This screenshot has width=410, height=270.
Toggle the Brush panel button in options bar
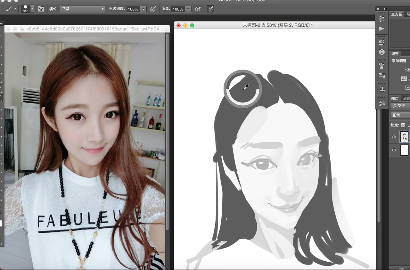point(41,9)
